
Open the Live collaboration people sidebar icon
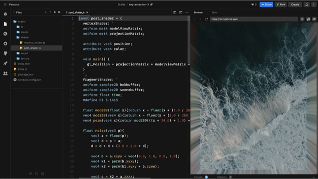(x=5, y=73)
